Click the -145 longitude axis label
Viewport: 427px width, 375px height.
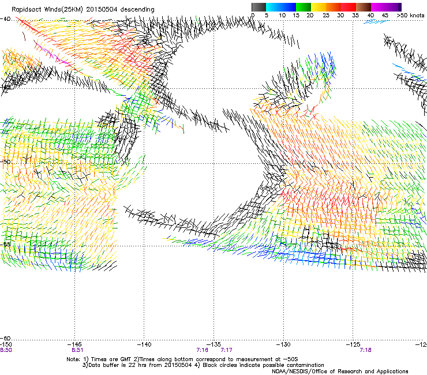click(x=74, y=344)
